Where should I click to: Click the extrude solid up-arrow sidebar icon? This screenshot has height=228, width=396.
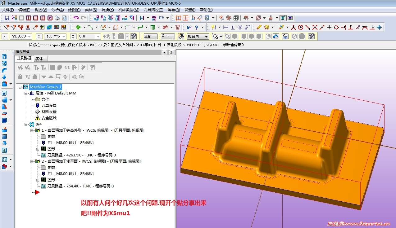4,57
